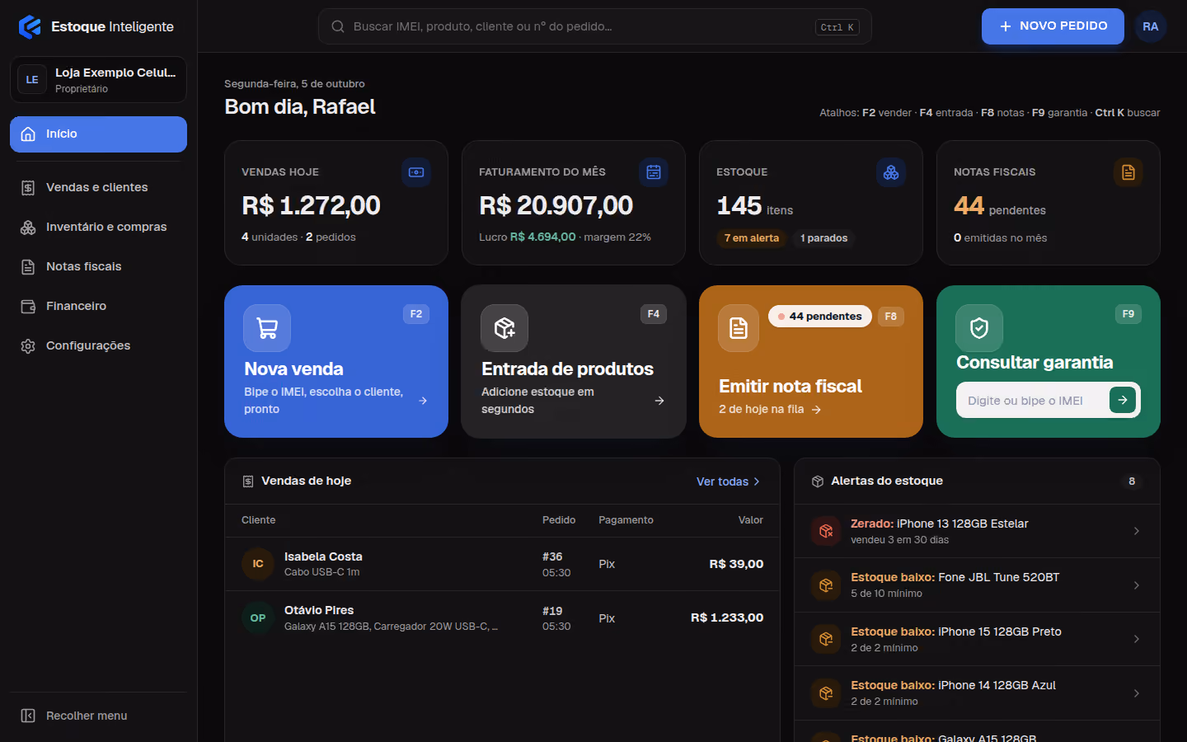Click the document icon in Emitir nota fiscal
Viewport: 1187px width, 742px height.
739,328
